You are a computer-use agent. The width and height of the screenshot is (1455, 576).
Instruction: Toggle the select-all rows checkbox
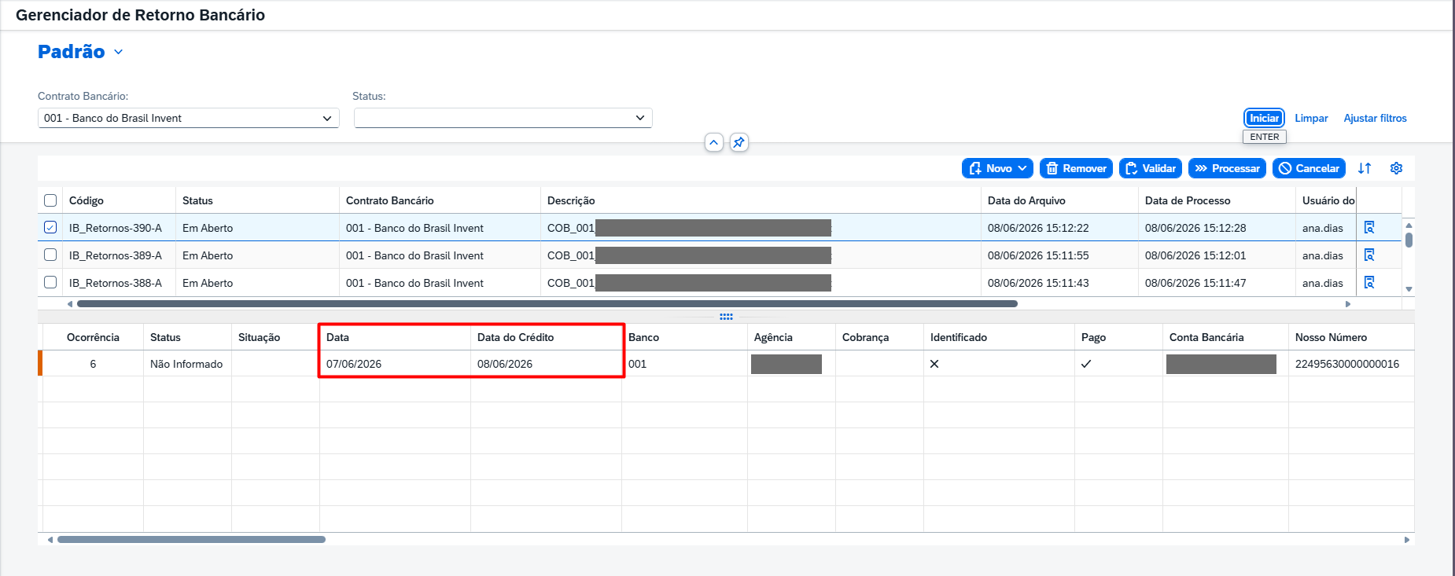coord(50,200)
